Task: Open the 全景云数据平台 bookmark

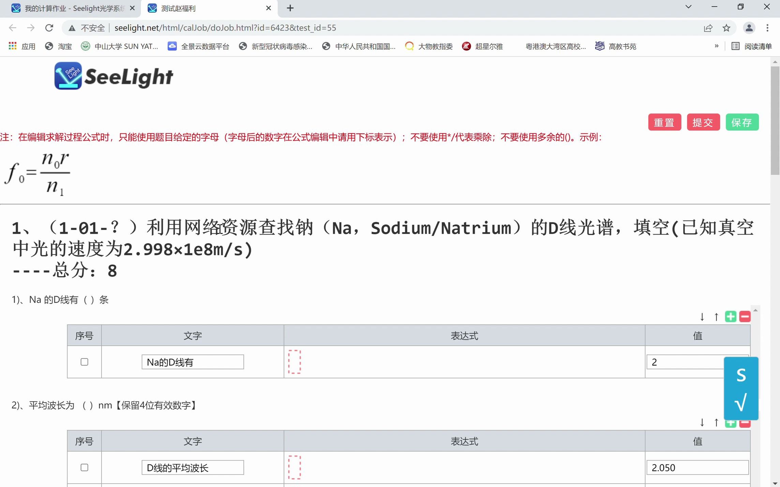Action: 198,46
